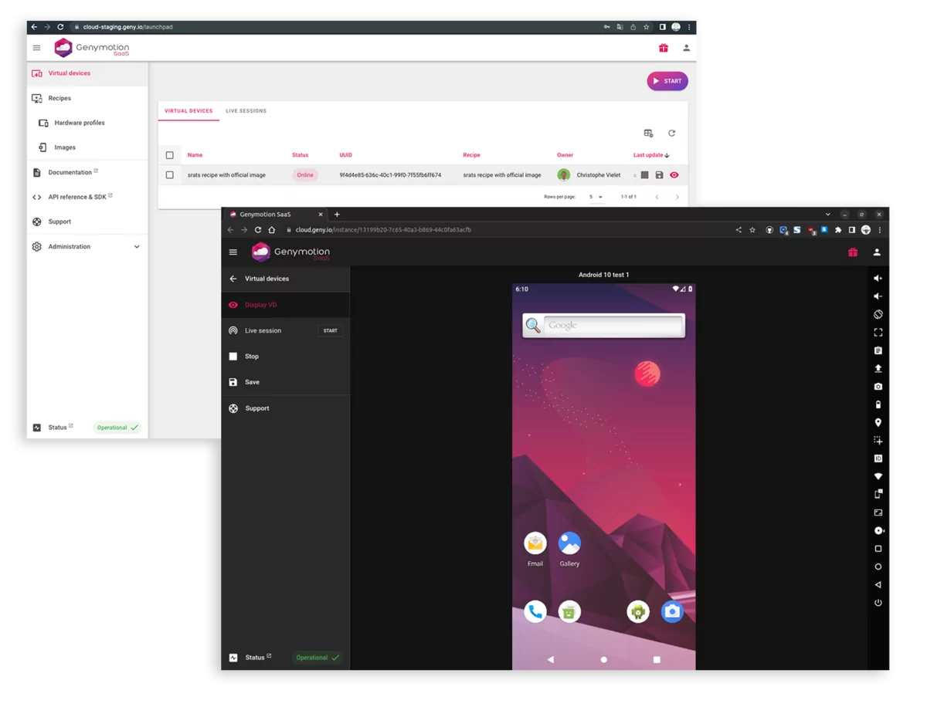Open the Gallery app on Android home screen
The height and width of the screenshot is (707, 927).
[569, 549]
